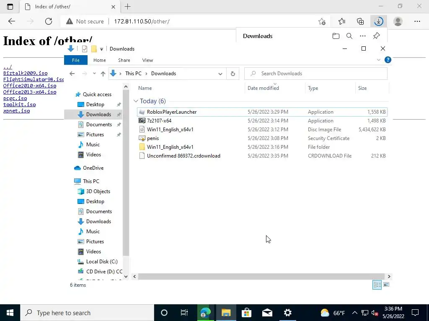Open a new browser tab
Image resolution: width=429 pixels, height=321 pixels.
coord(127,7)
